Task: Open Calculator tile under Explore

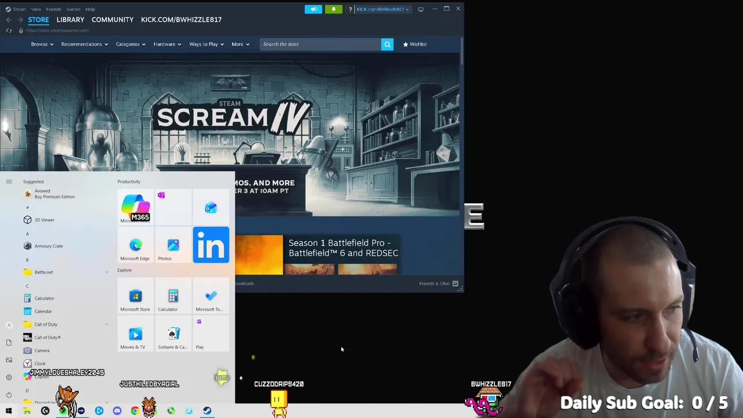Action: pyautogui.click(x=173, y=296)
